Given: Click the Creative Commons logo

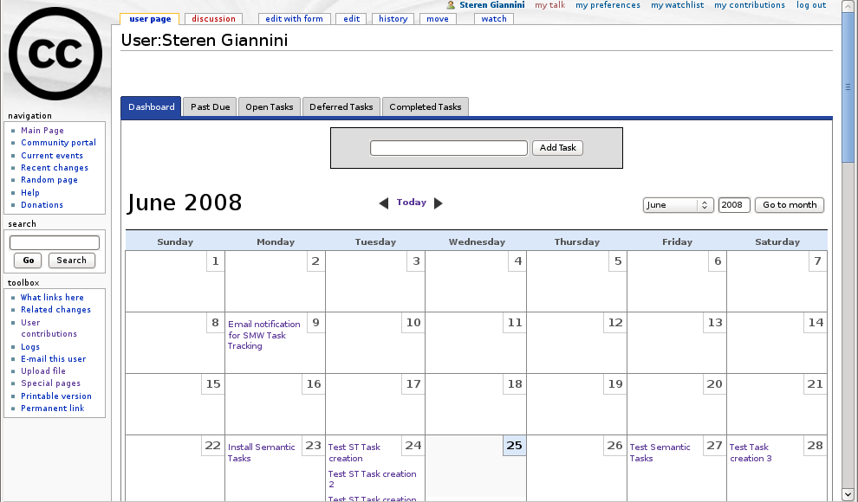Looking at the screenshot, I should [55, 54].
